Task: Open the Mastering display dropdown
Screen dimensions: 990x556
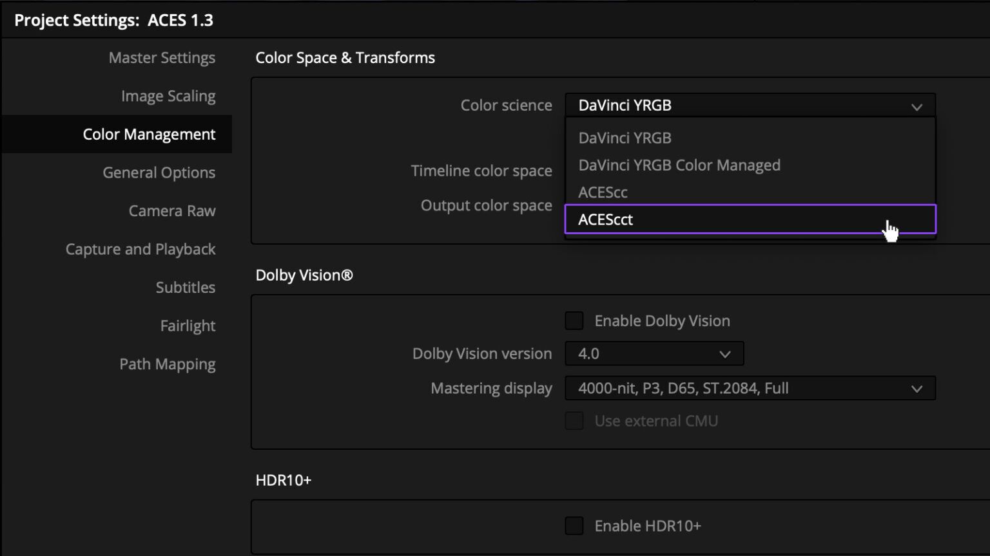Action: [750, 388]
